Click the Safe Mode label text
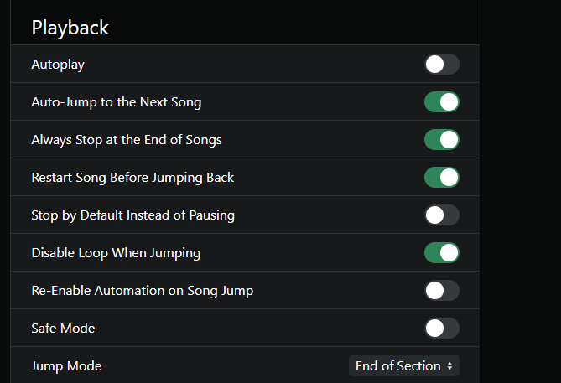The image size is (561, 383). (x=63, y=329)
